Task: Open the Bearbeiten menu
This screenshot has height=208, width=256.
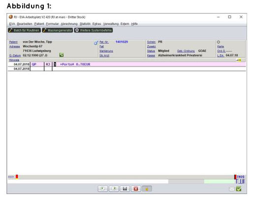Action: (x=25, y=24)
